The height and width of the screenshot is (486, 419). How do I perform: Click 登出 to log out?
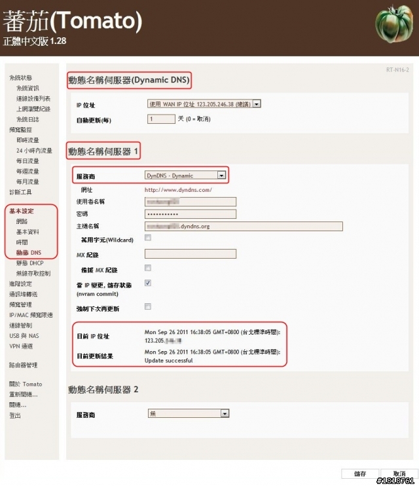[x=15, y=415]
